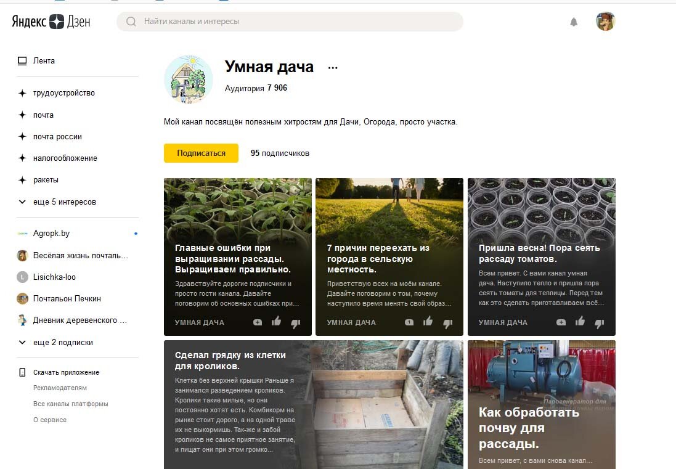Open the Yandex Zen logo home link
Viewport: 676px width, 469px height.
[x=51, y=21]
